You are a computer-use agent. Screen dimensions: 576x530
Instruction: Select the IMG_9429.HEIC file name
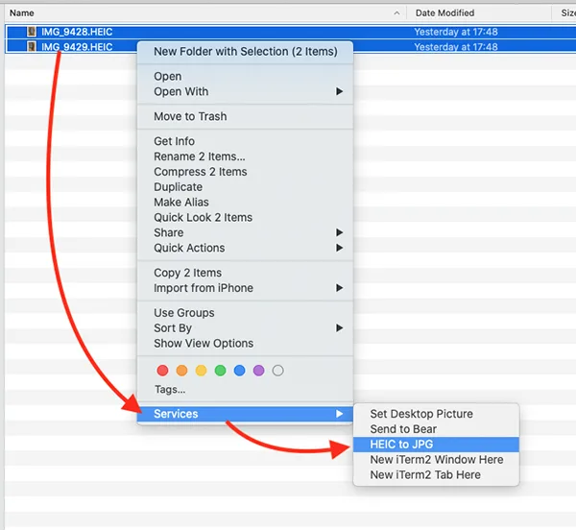(x=77, y=47)
